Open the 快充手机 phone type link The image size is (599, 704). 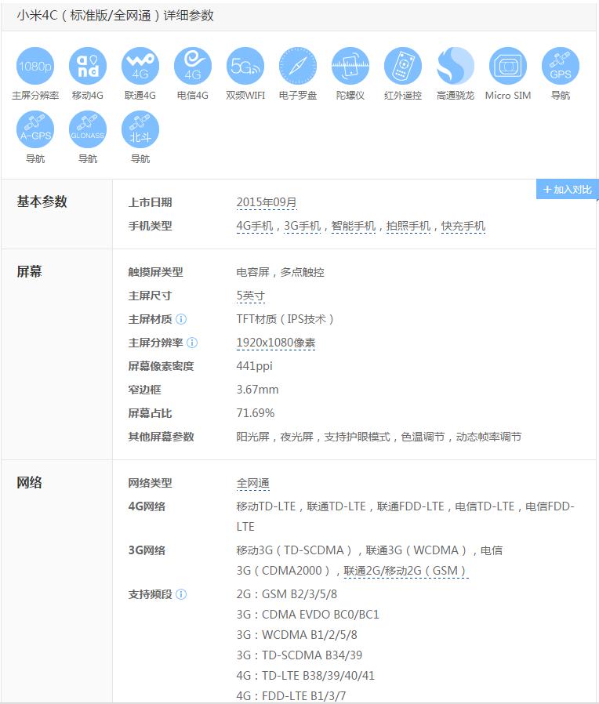[463, 226]
